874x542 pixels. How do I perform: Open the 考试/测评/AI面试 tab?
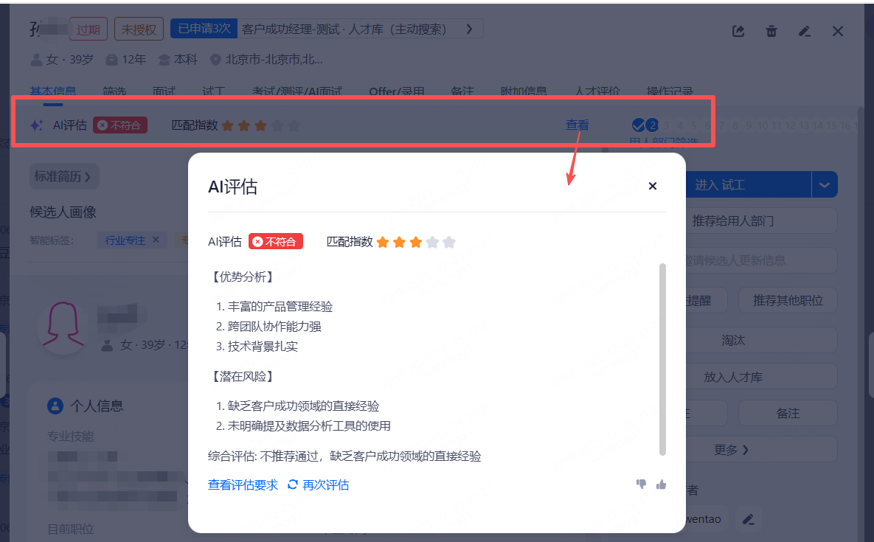click(297, 91)
